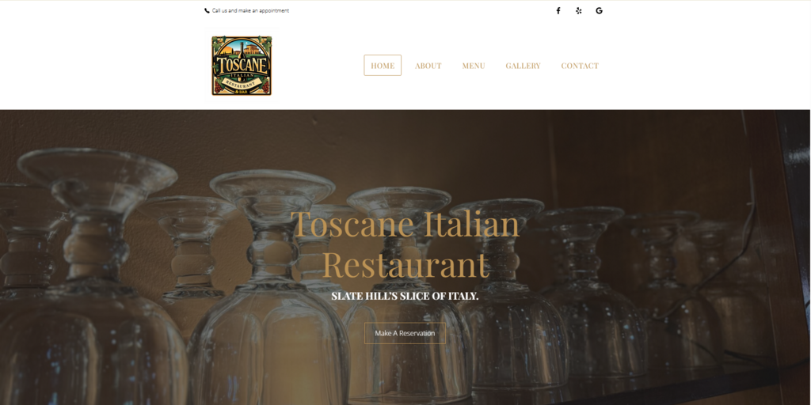Select the Home navigation item
Image resolution: width=811 pixels, height=405 pixels.
point(383,66)
